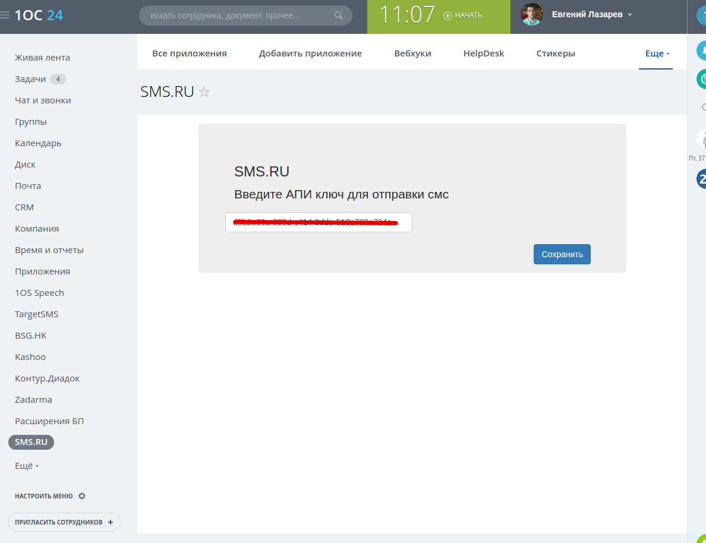The image size is (706, 543).
Task: Open Контур.Диадок from the sidebar
Action: (x=47, y=378)
